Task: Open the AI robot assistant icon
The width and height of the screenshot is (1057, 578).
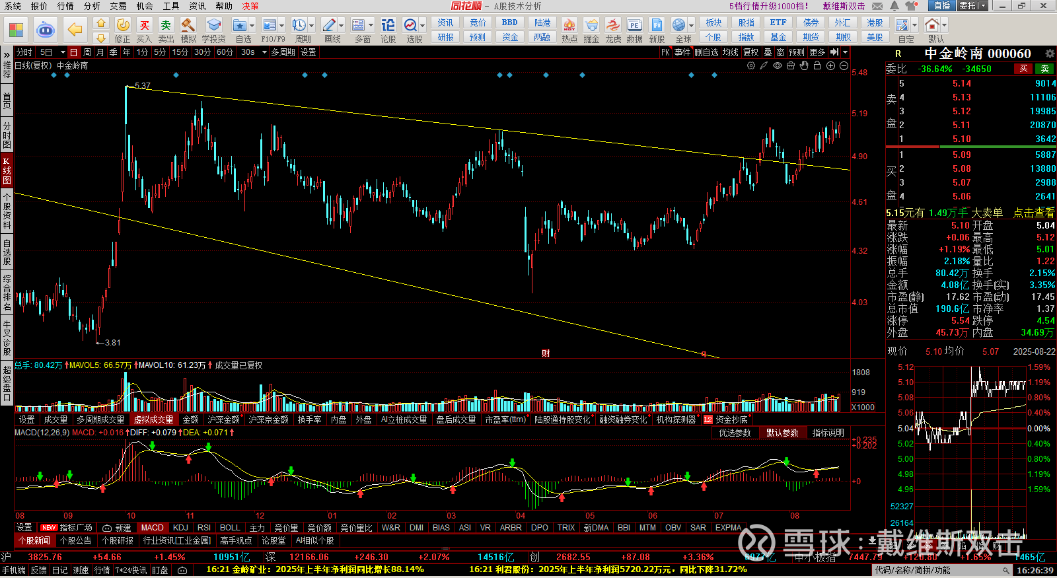Action: point(46,30)
